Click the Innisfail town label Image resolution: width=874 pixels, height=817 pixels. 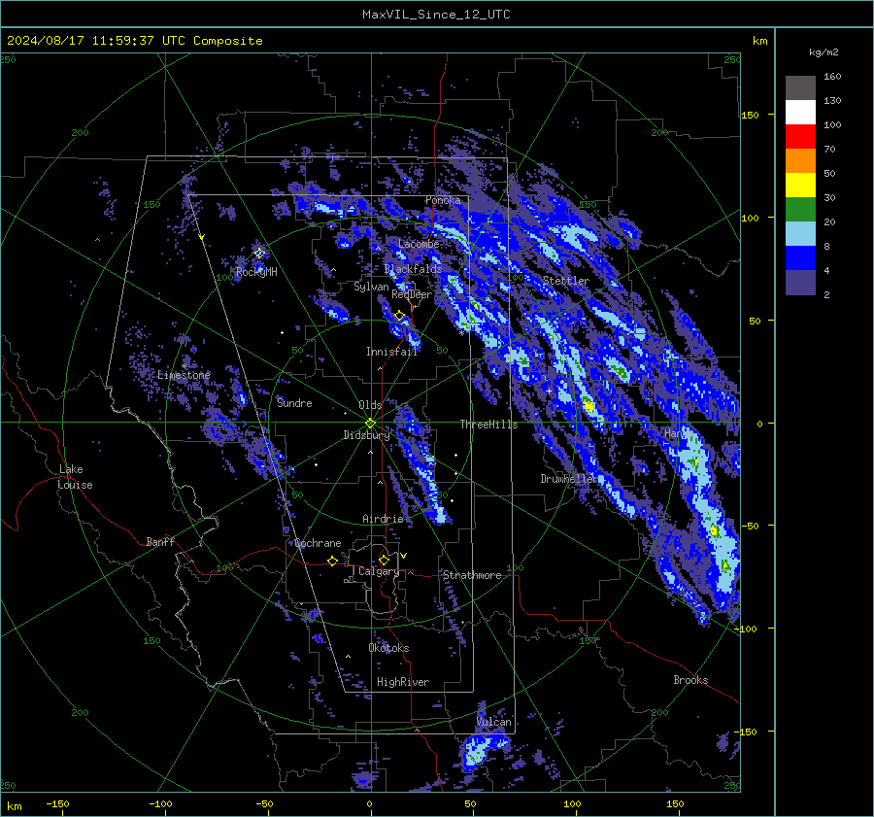pos(391,352)
